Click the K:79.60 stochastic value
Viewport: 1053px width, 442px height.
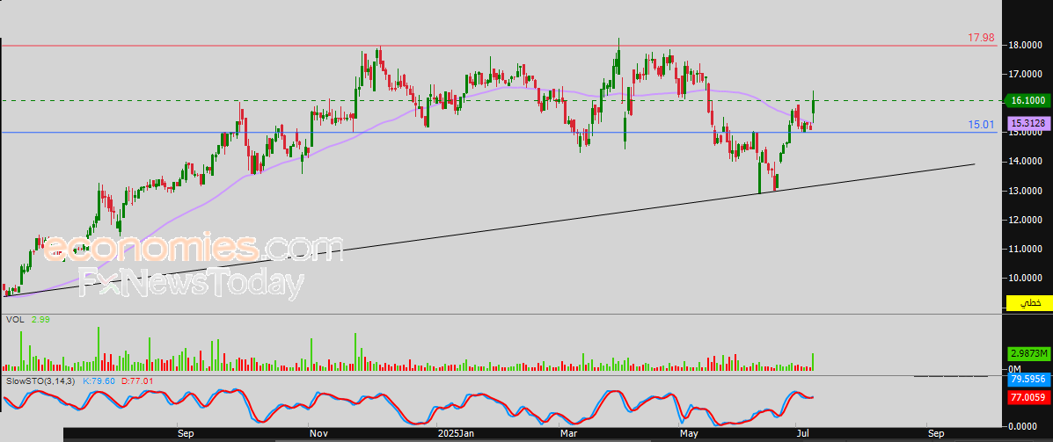(x=99, y=381)
